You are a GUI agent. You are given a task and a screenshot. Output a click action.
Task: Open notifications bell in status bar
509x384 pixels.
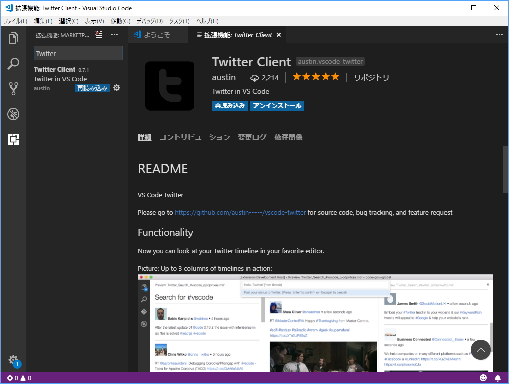[497, 378]
